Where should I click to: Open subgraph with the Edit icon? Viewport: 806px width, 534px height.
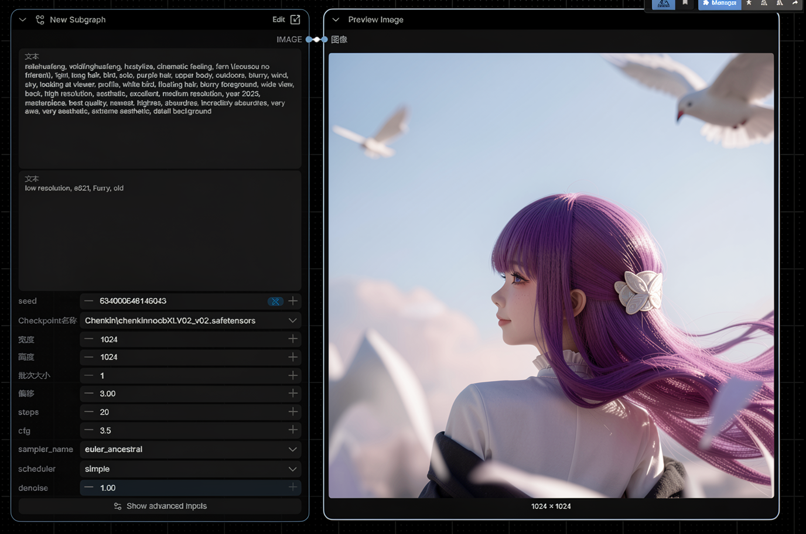pos(295,19)
